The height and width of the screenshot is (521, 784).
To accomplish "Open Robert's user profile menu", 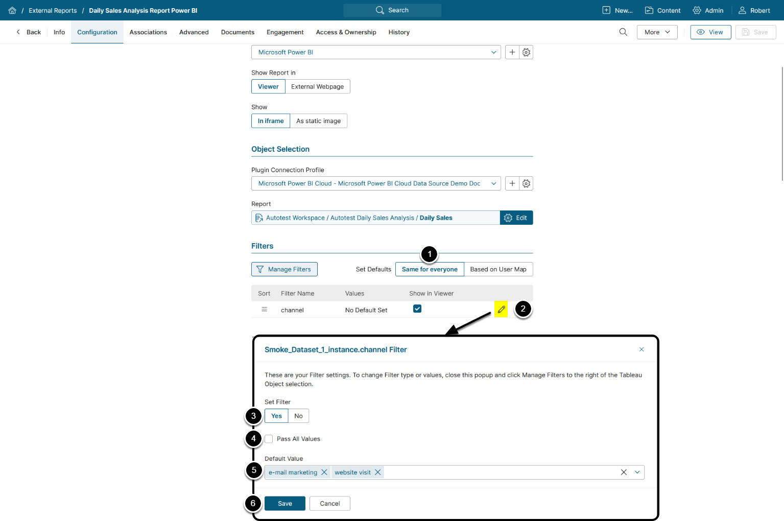I will [754, 10].
